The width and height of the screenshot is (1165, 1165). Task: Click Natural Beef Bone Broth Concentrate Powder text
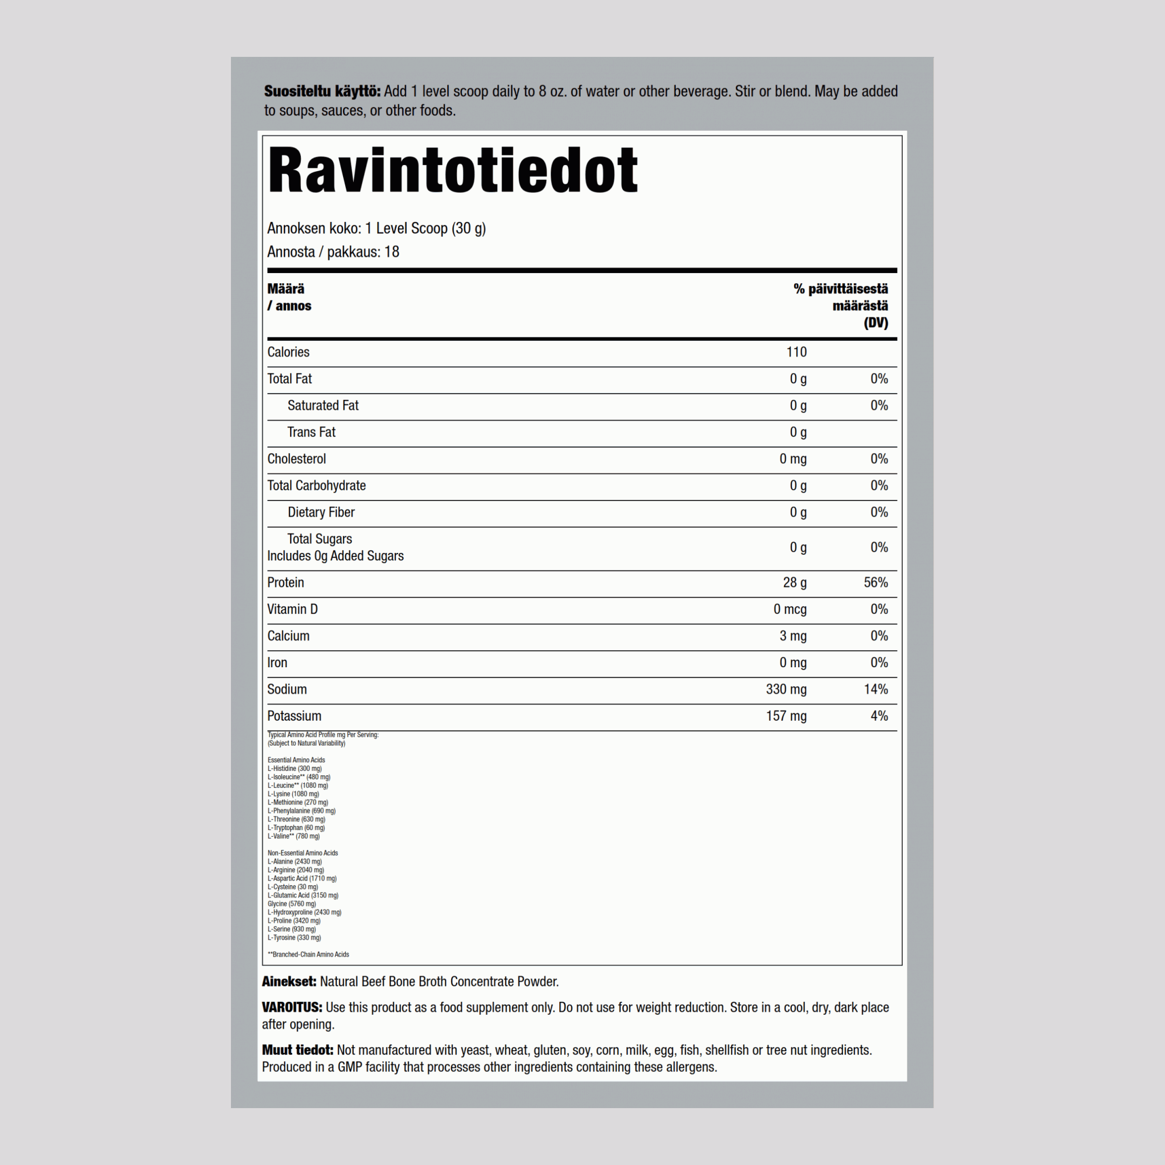[x=440, y=982]
